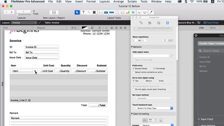Choose the Graphic data formatting icon
The image size is (224, 126).
pos(161,120)
